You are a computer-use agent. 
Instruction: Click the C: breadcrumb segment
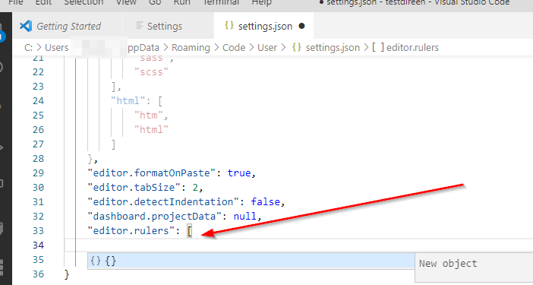[x=29, y=48]
